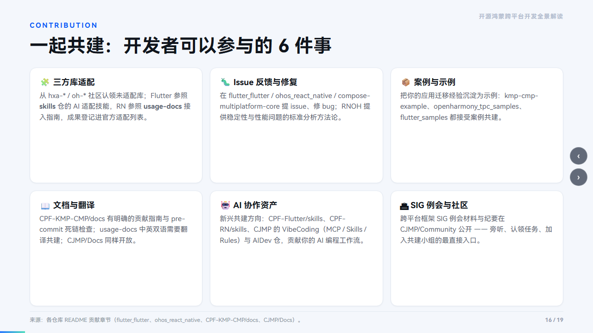Click the slide progress bar at bottom-left
This screenshot has height=333, width=593.
point(13,332)
